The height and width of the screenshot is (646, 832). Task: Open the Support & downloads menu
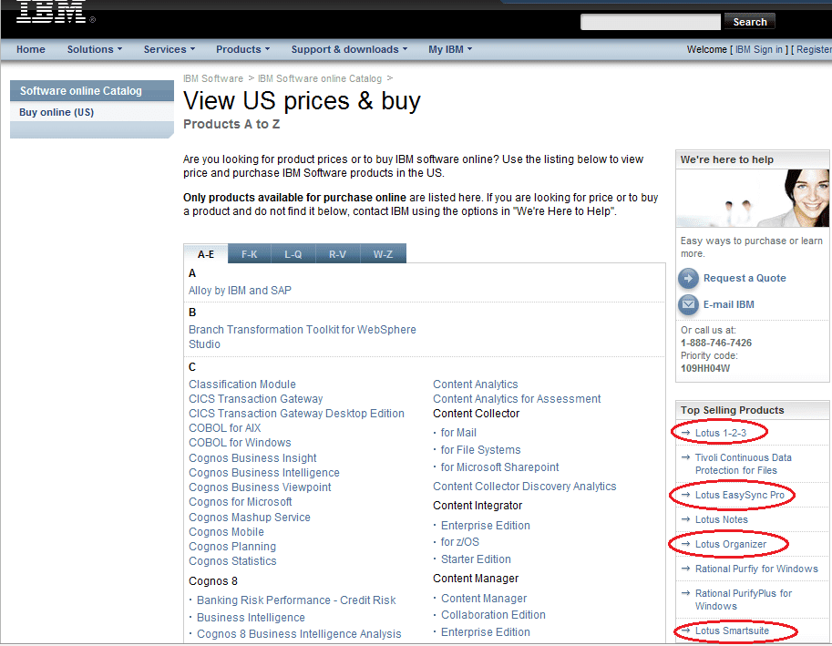click(x=349, y=49)
